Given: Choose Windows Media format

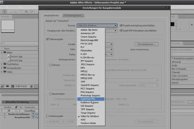Looking at the screenshot, I should pyautogui.click(x=88, y=123).
